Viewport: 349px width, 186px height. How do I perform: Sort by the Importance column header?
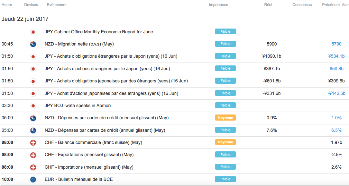pyautogui.click(x=218, y=5)
